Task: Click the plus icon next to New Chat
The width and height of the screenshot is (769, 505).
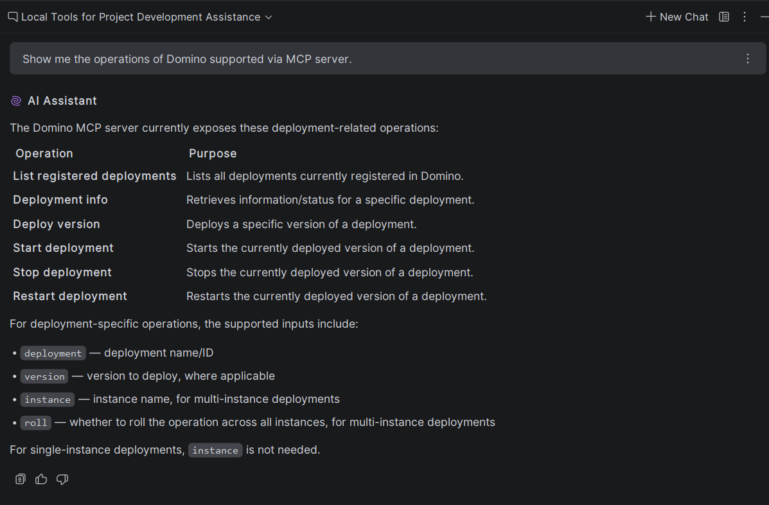Action: (x=650, y=17)
